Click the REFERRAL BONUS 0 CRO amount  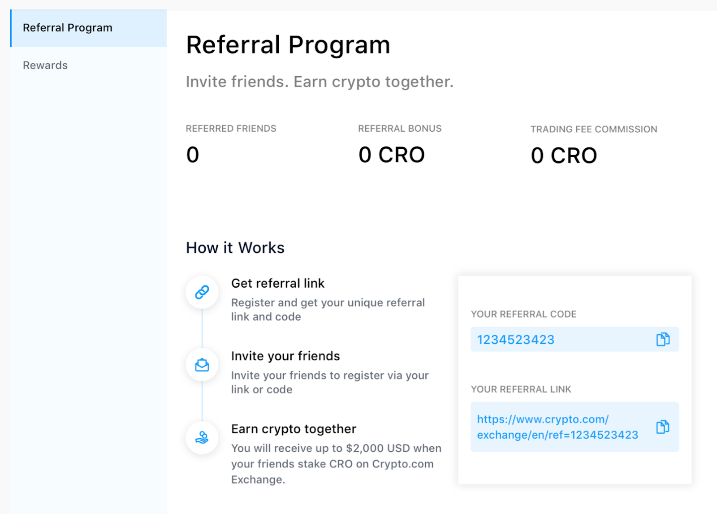tap(391, 155)
